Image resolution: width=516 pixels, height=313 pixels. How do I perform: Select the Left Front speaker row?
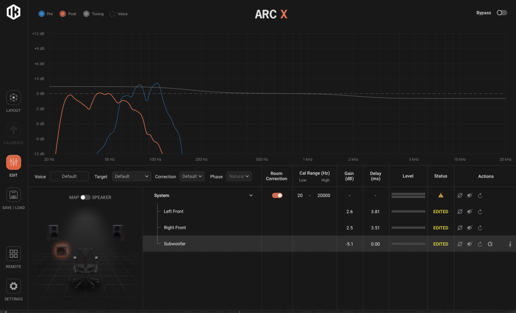click(174, 212)
